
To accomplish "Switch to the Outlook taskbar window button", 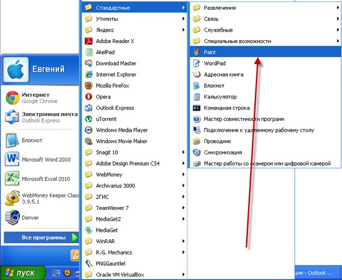I will 318,273.
